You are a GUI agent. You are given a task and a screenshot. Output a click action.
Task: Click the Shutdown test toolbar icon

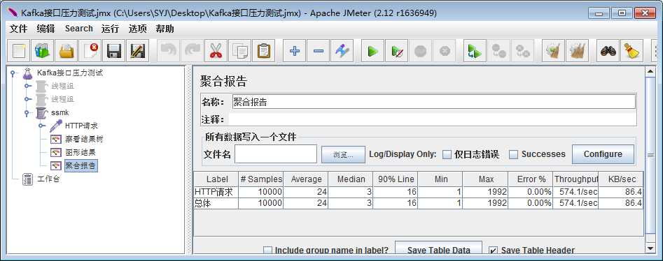[445, 51]
